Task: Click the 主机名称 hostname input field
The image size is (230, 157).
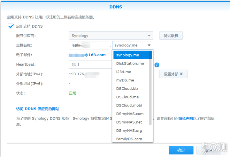Action: (x=88, y=45)
